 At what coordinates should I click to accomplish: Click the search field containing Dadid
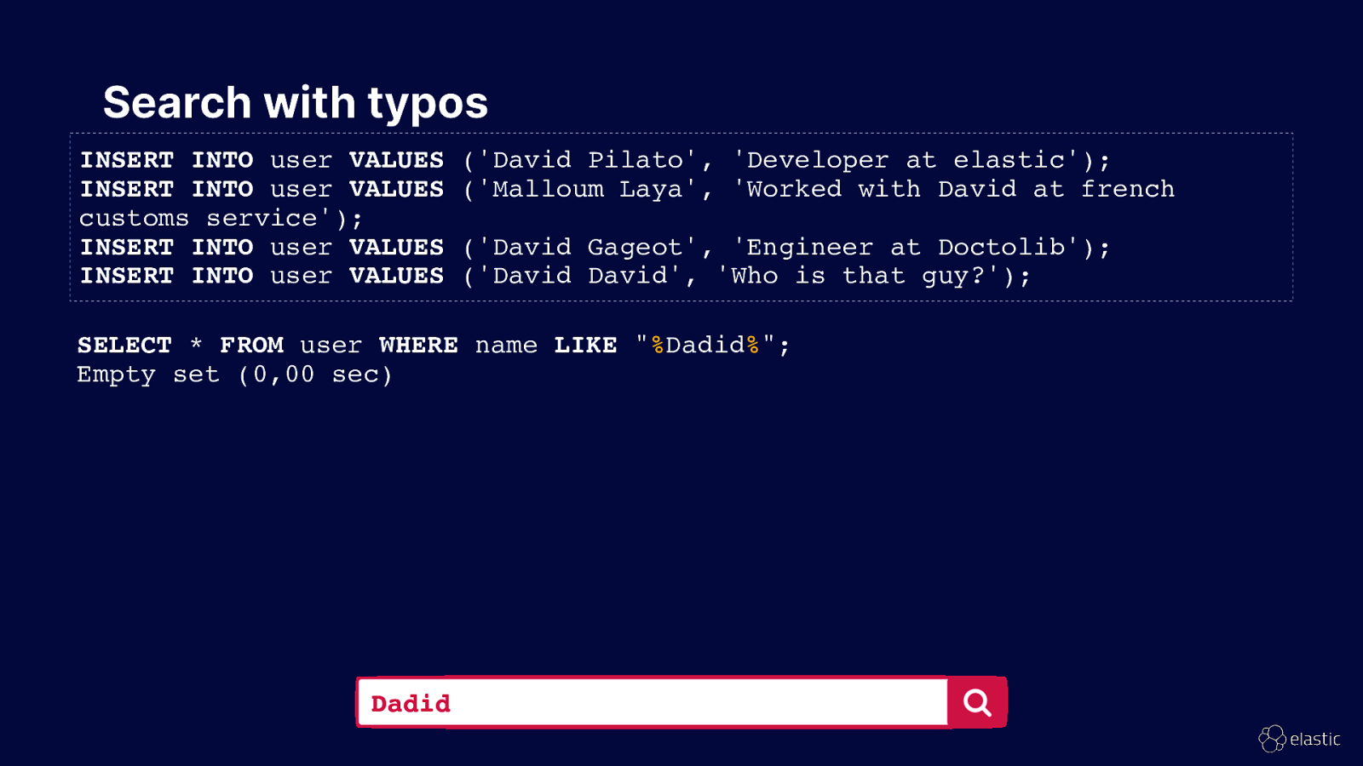pyautogui.click(x=653, y=702)
